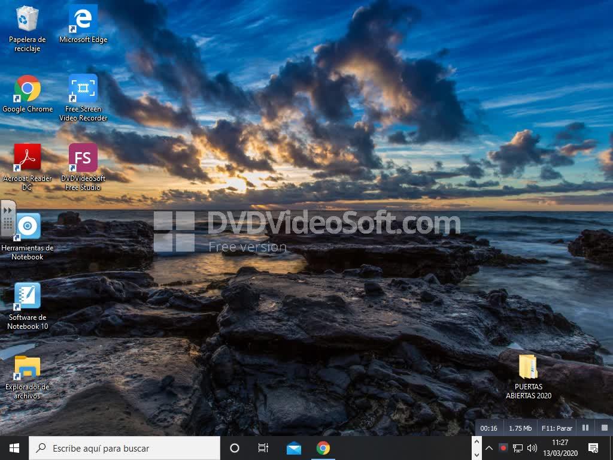
Task: Open the volume speaker tray icon
Action: (x=532, y=448)
